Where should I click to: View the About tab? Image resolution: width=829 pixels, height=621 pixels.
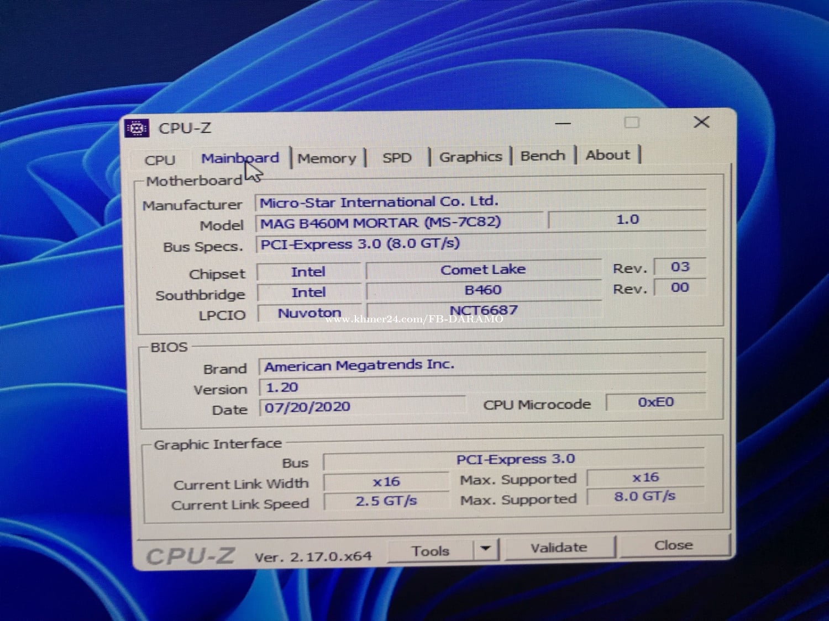coord(607,155)
